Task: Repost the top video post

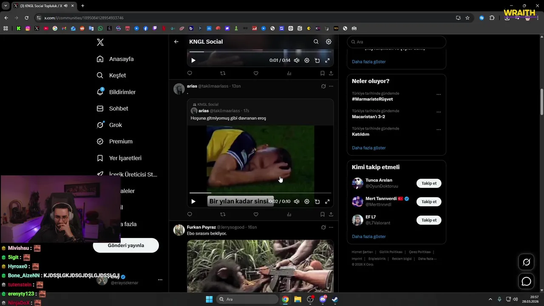Action: (223, 73)
